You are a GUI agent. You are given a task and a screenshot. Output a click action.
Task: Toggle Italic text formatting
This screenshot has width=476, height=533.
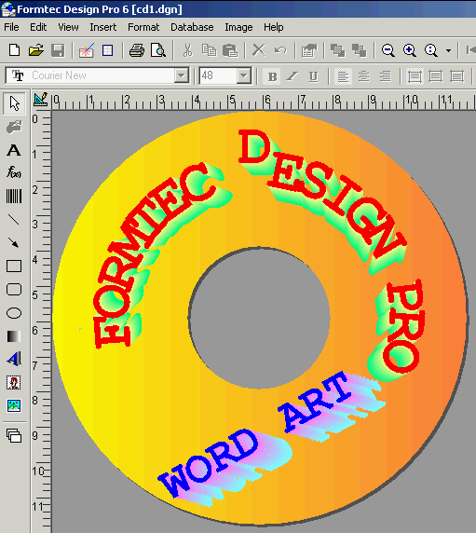tap(292, 76)
